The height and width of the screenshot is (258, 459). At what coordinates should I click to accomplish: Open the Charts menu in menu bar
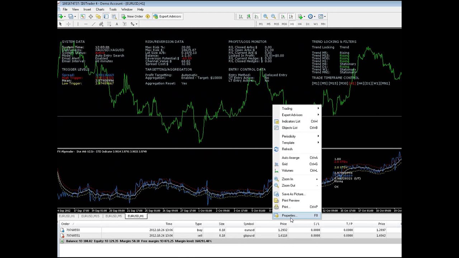[100, 9]
